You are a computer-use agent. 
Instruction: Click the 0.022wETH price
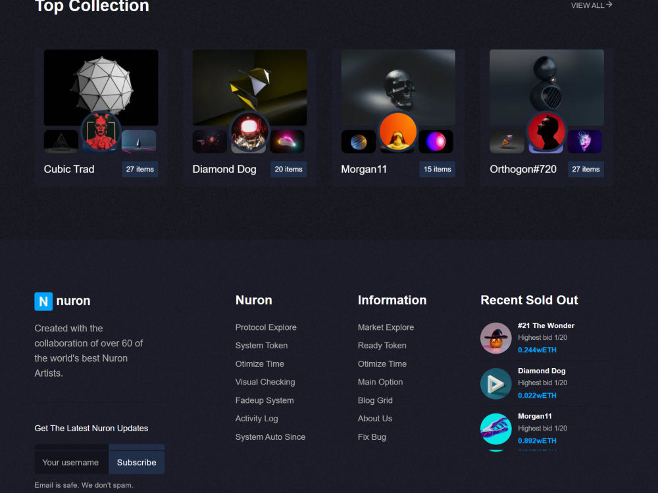pos(537,395)
